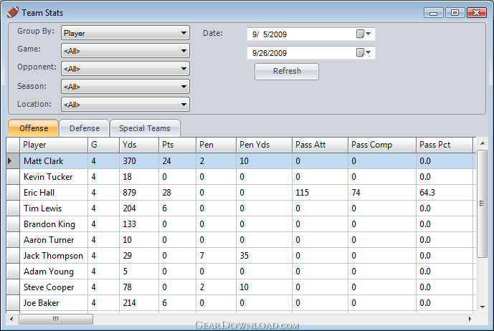Image resolution: width=494 pixels, height=331 pixels.
Task: Select the Eric Hall player cell
Action: coord(54,193)
